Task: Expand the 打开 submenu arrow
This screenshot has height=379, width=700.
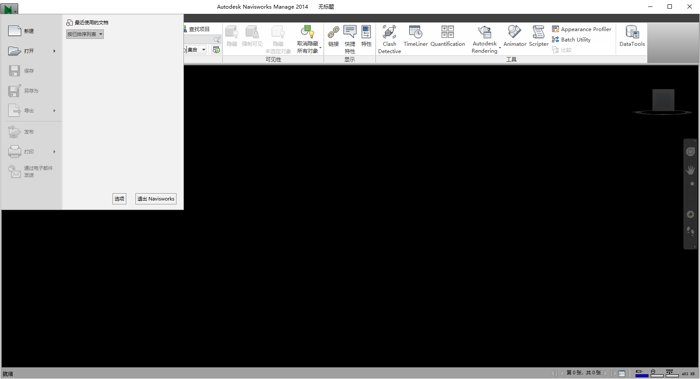Action: [x=55, y=51]
